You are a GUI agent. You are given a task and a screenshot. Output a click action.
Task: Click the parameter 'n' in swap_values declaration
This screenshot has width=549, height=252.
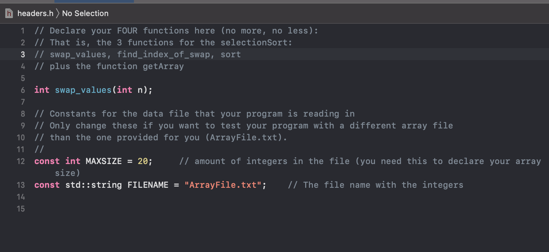click(140, 90)
